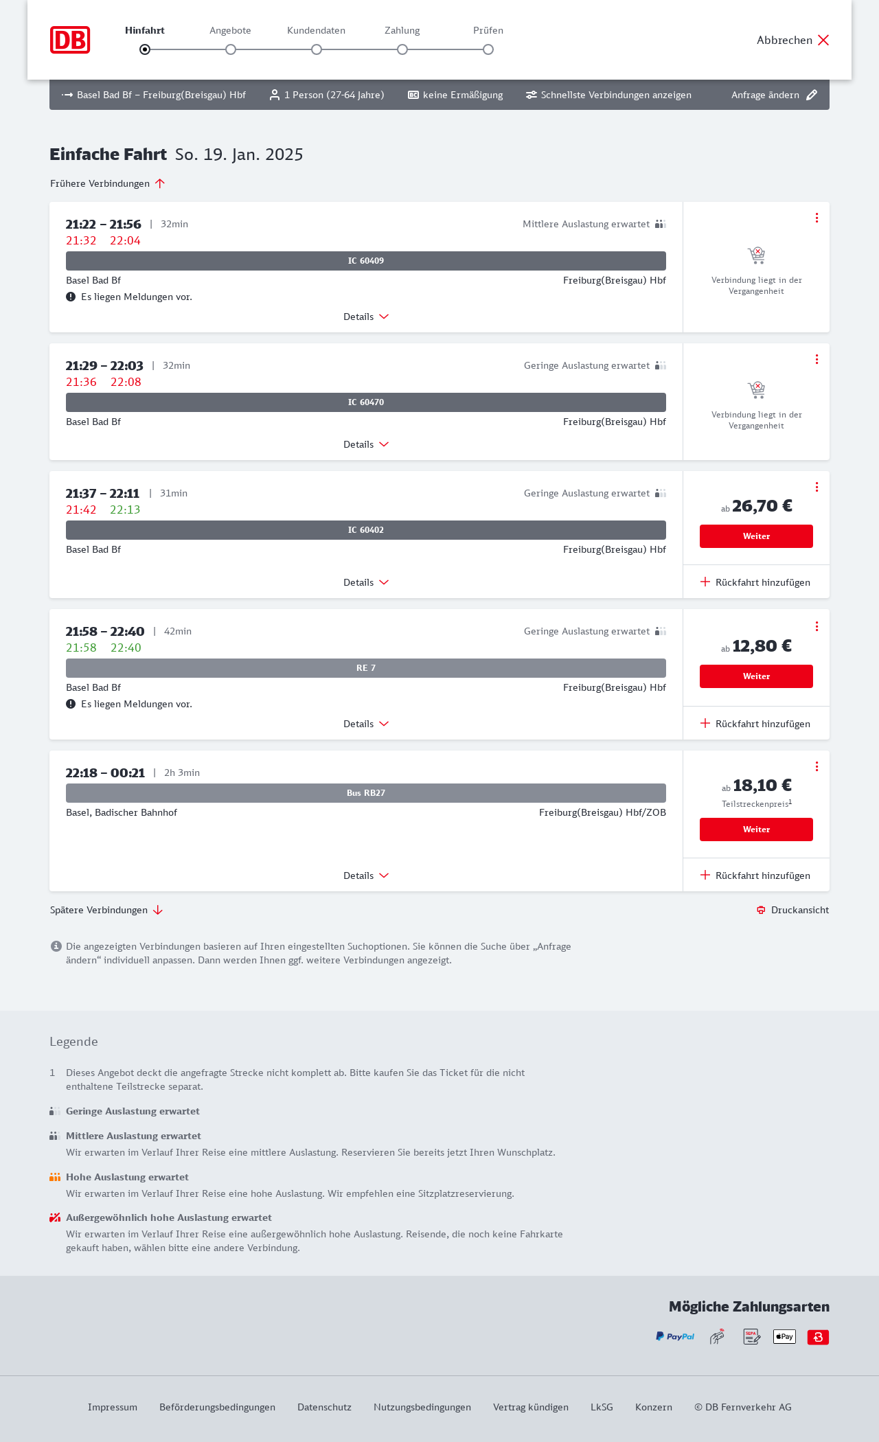
Task: Click the PayPal payment icon
Action: (x=675, y=1336)
